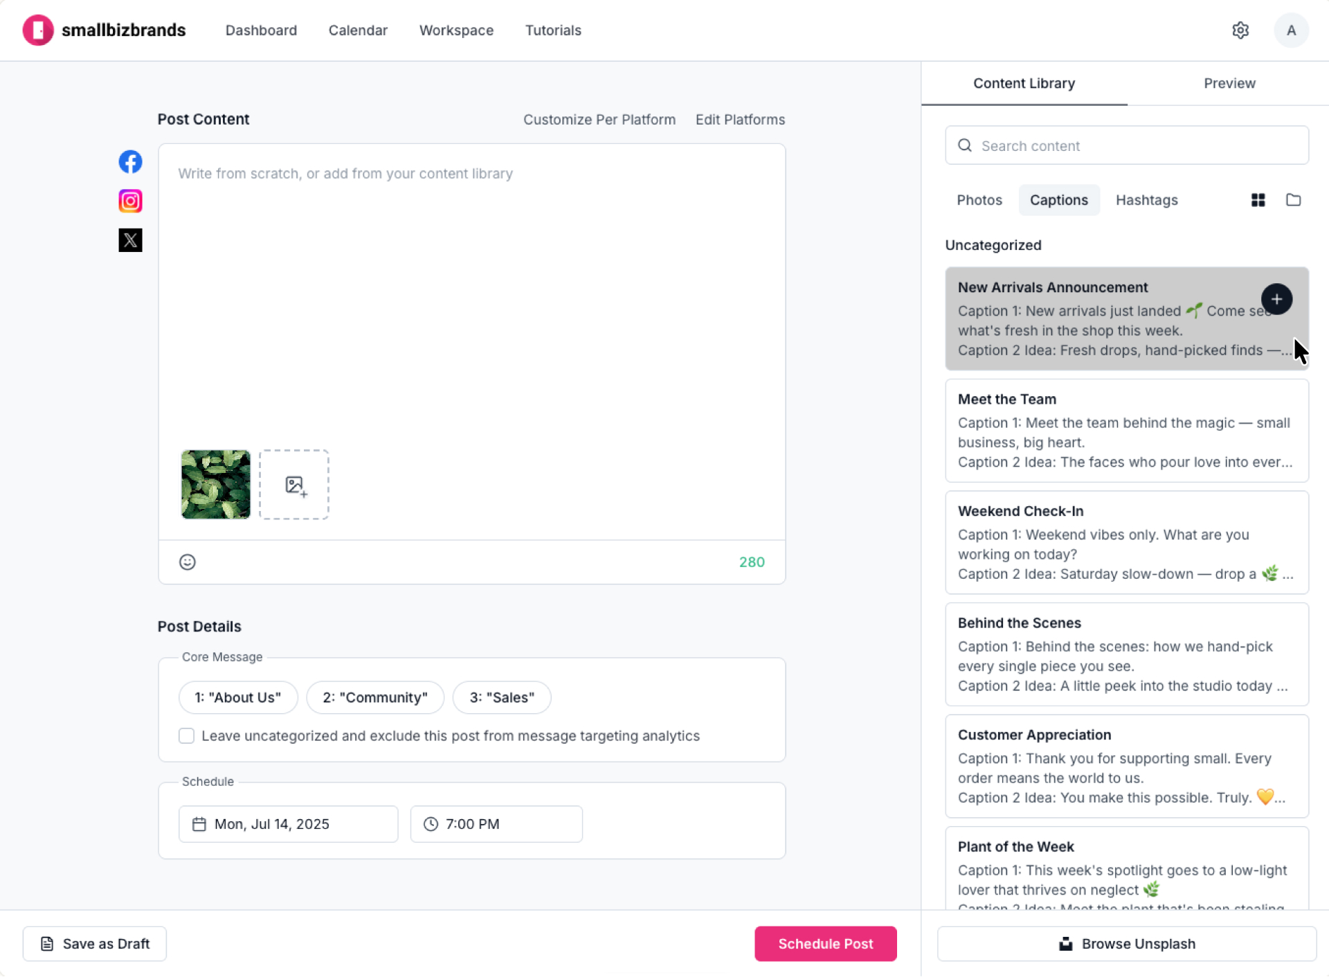Click Browse Unsplash button
The image size is (1329, 977).
click(x=1126, y=944)
